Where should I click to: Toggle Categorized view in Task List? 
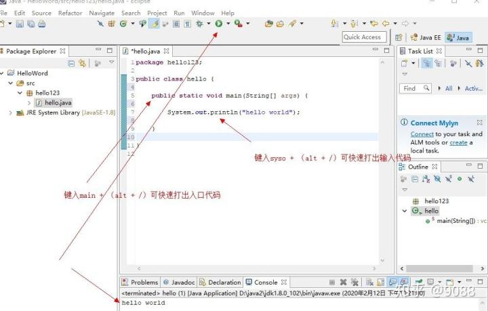click(x=427, y=64)
